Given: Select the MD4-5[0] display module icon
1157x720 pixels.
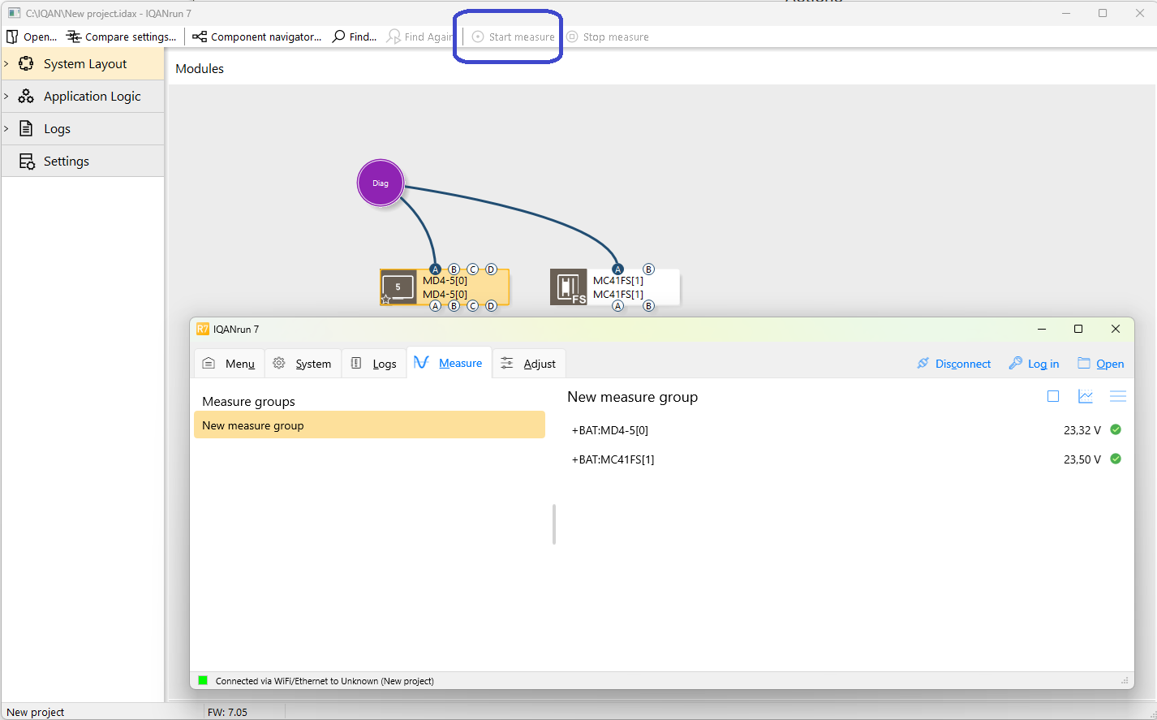Looking at the screenshot, I should 398,287.
